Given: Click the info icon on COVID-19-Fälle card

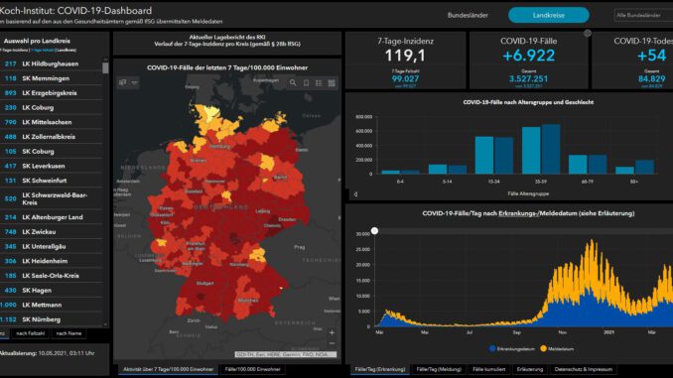Looking at the screenshot, I should [x=588, y=33].
